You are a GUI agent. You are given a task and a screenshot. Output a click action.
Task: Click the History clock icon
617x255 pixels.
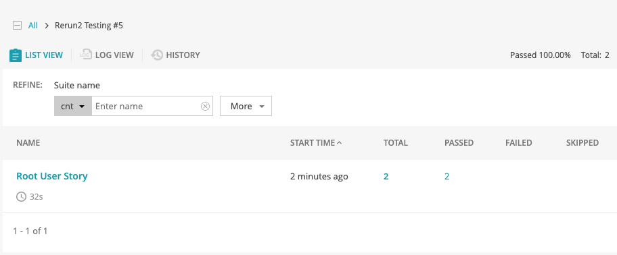click(x=156, y=55)
